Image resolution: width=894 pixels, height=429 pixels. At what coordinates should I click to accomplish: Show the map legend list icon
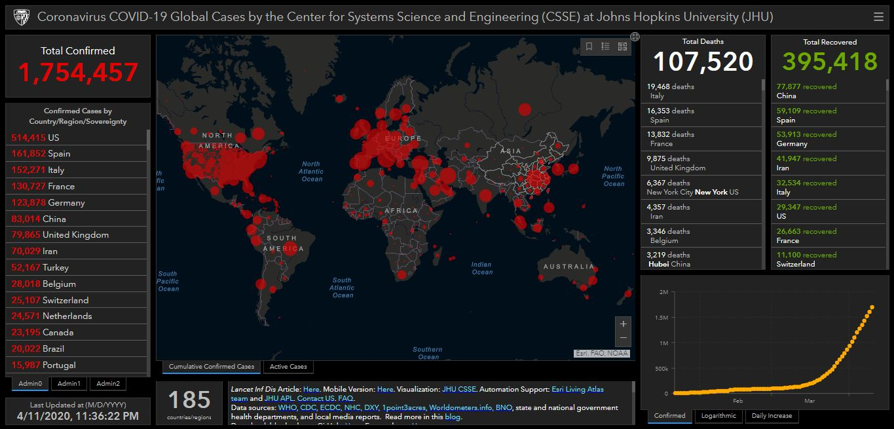605,47
